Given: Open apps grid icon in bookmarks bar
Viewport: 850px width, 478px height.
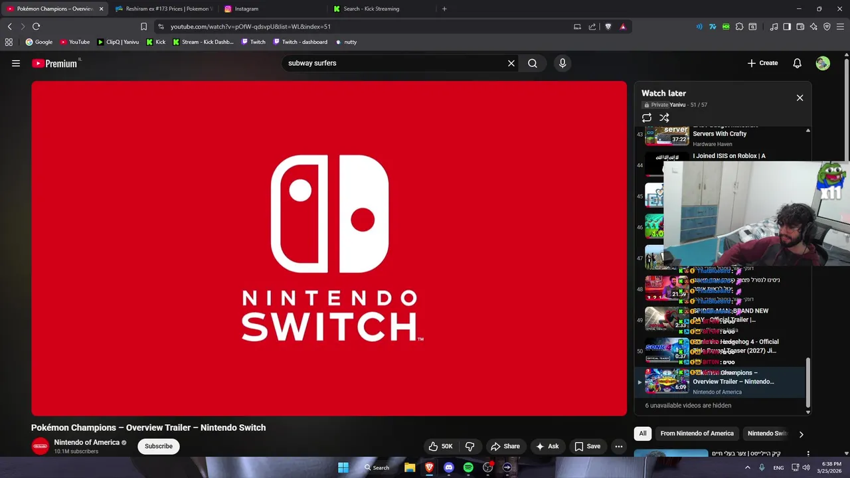Looking at the screenshot, I should click(x=9, y=42).
